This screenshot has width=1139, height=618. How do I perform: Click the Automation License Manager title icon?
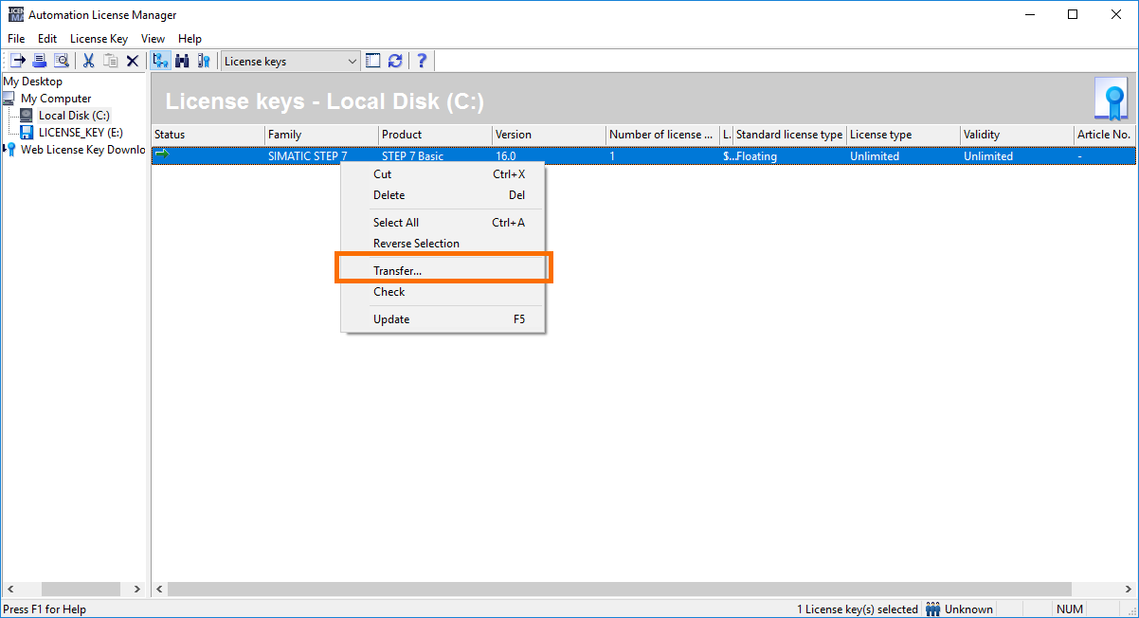(16, 14)
